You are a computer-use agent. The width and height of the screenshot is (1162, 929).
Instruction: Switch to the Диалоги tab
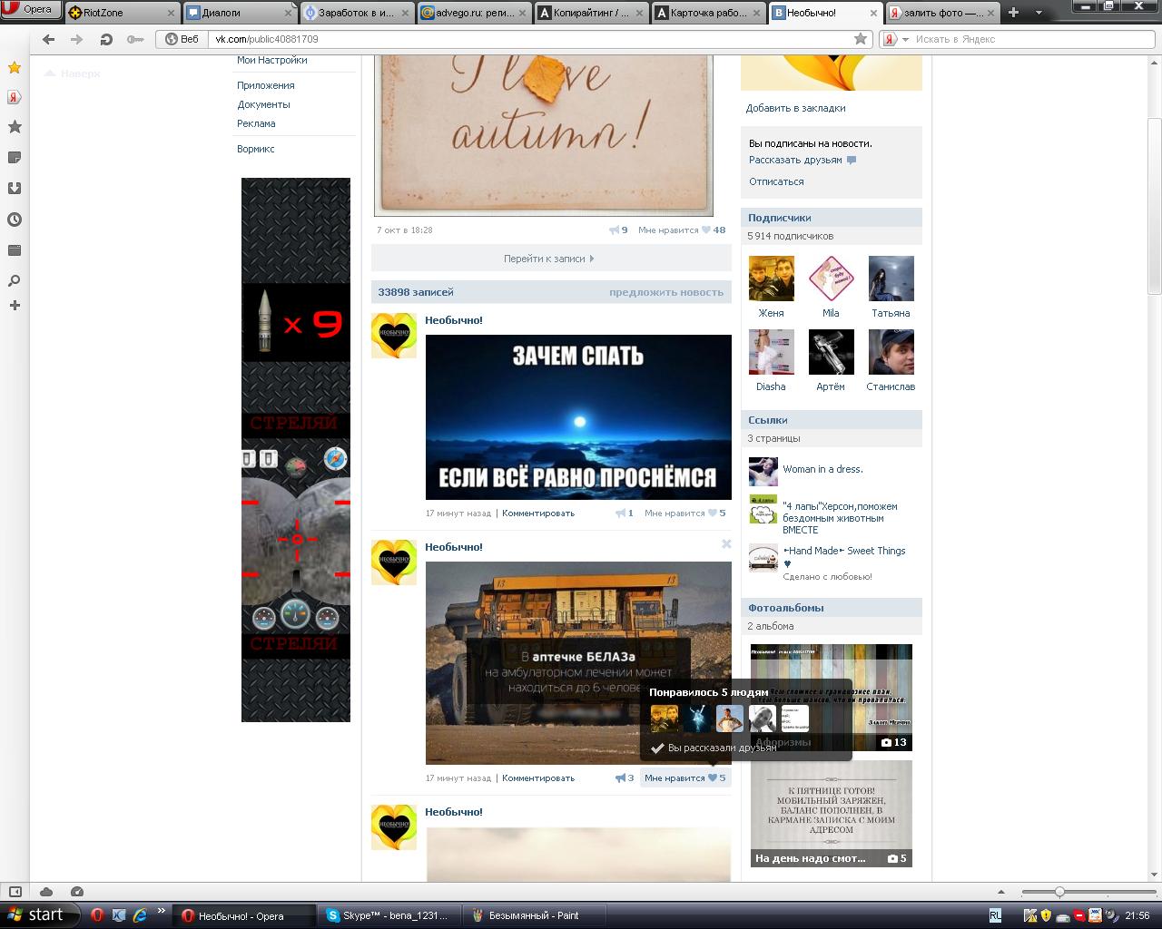(x=240, y=13)
